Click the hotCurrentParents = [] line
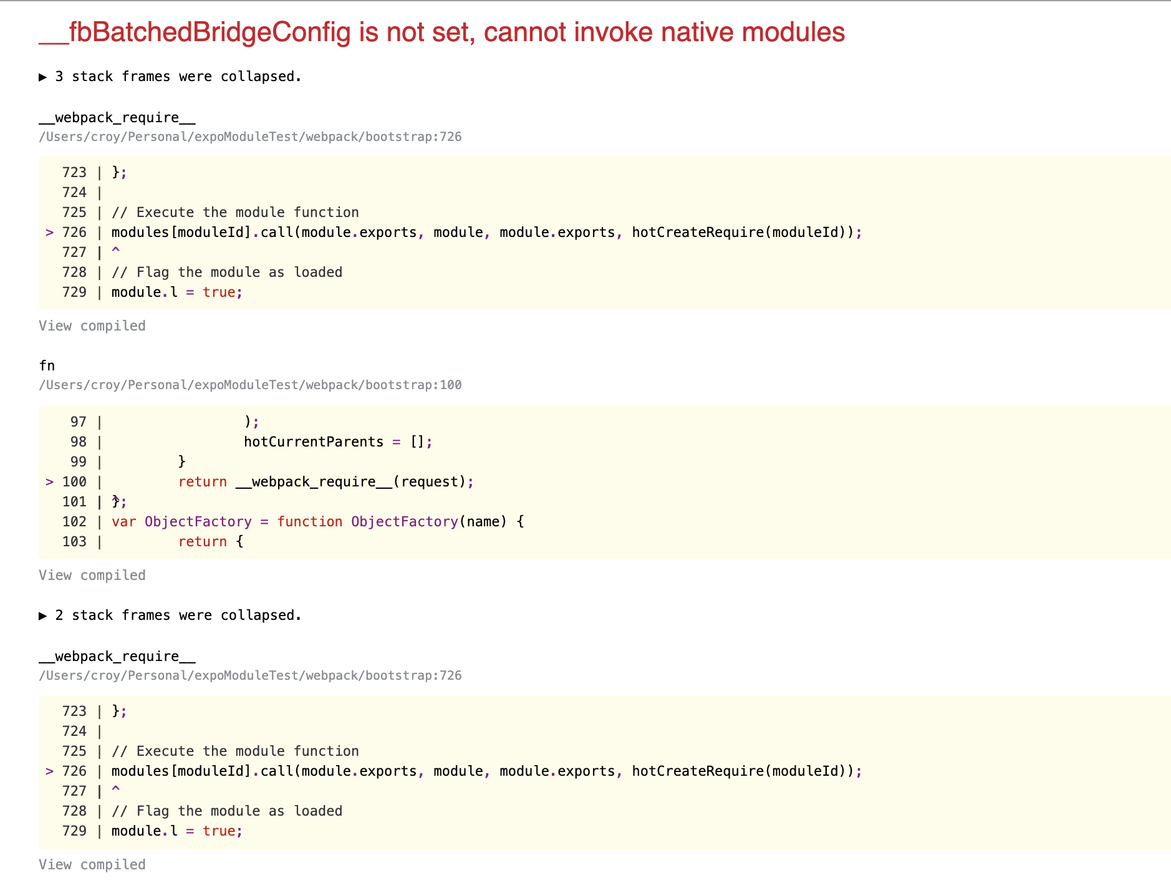The width and height of the screenshot is (1171, 883). tap(337, 441)
